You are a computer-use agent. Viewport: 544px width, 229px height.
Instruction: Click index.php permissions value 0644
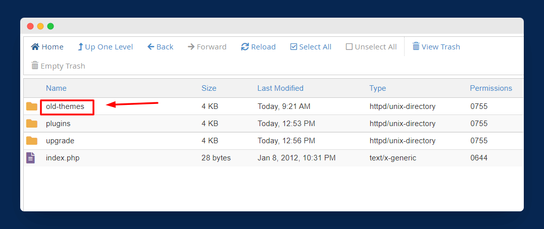pyautogui.click(x=478, y=158)
